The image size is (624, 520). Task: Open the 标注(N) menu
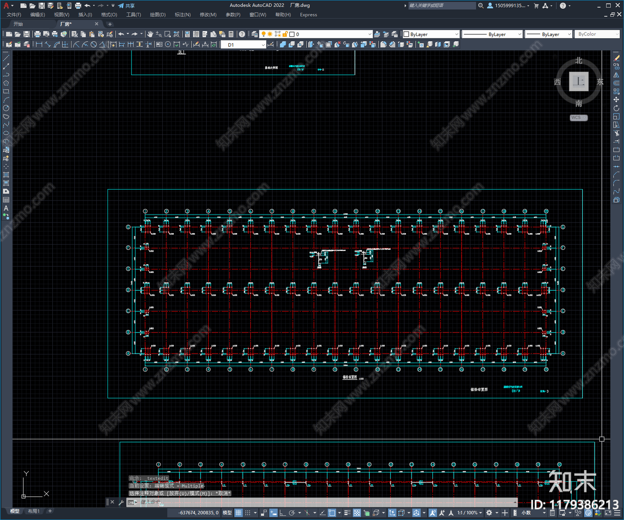pos(183,15)
